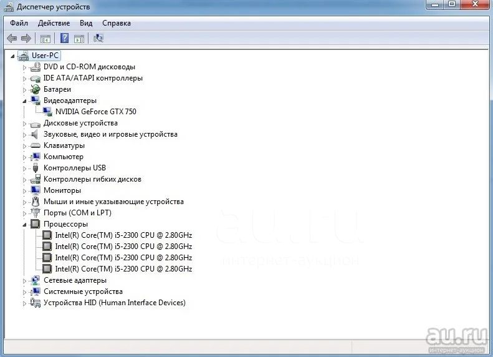Click the speaker icon for sound devices
Screen dimensions: 493x357
(x=34, y=134)
